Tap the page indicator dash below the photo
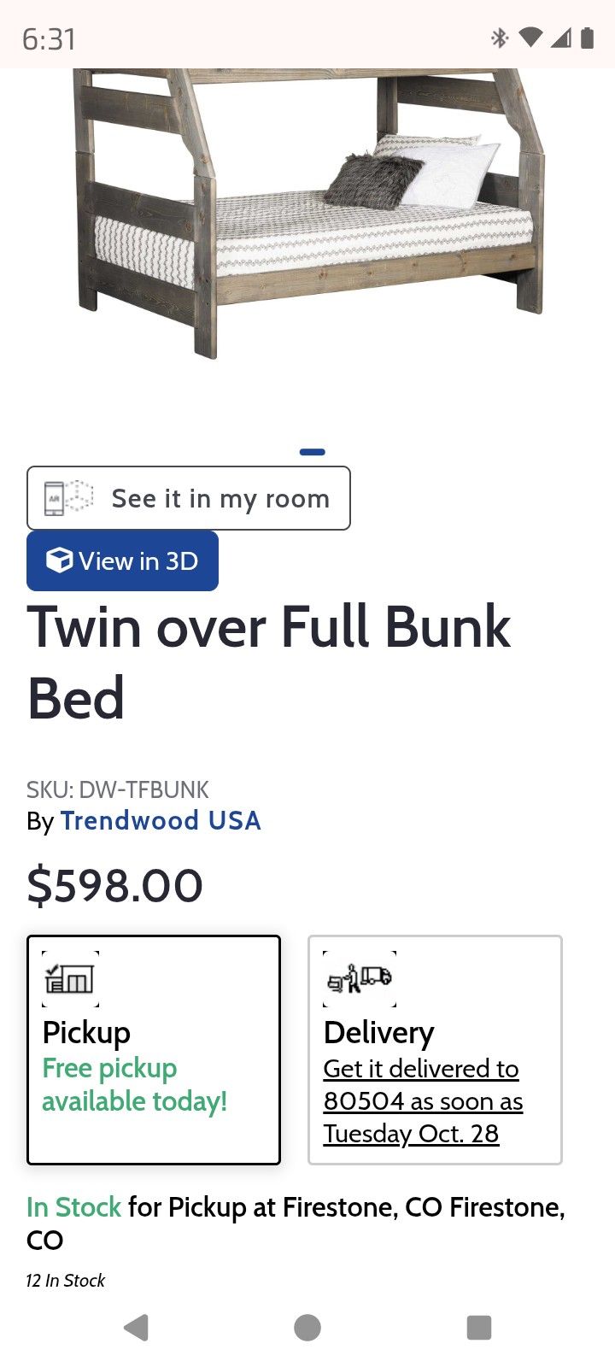 click(313, 451)
